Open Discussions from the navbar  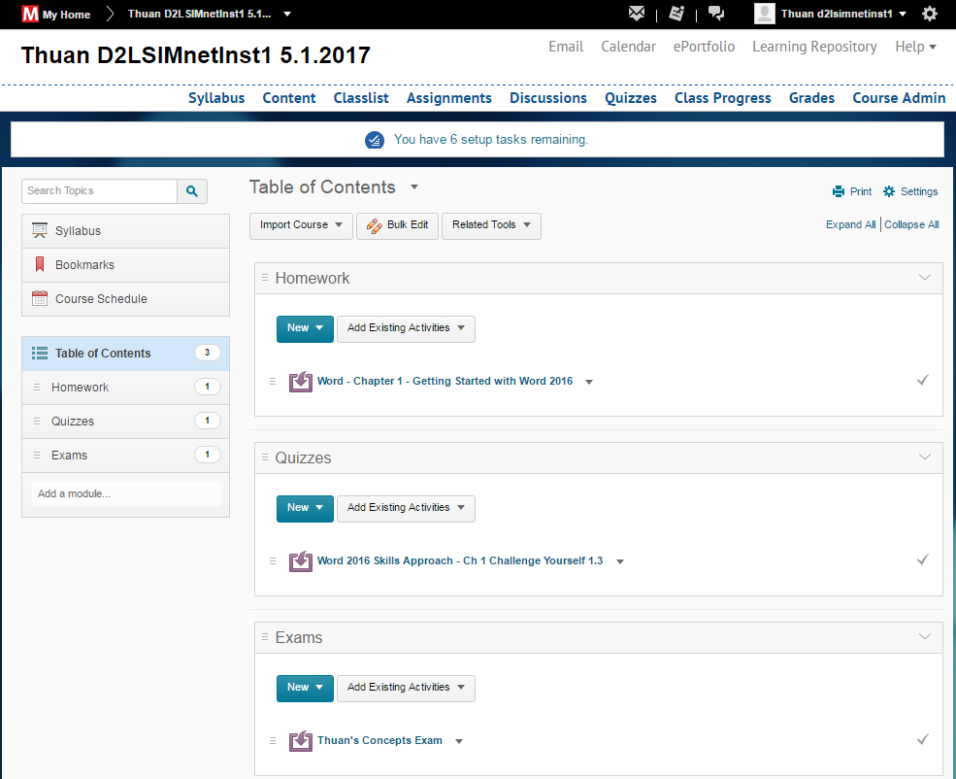[548, 98]
